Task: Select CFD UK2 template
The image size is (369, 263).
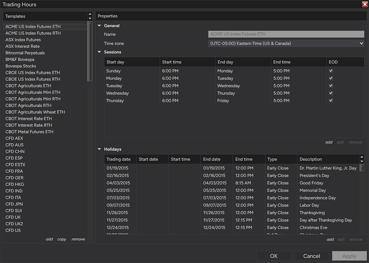Action: 45,224
